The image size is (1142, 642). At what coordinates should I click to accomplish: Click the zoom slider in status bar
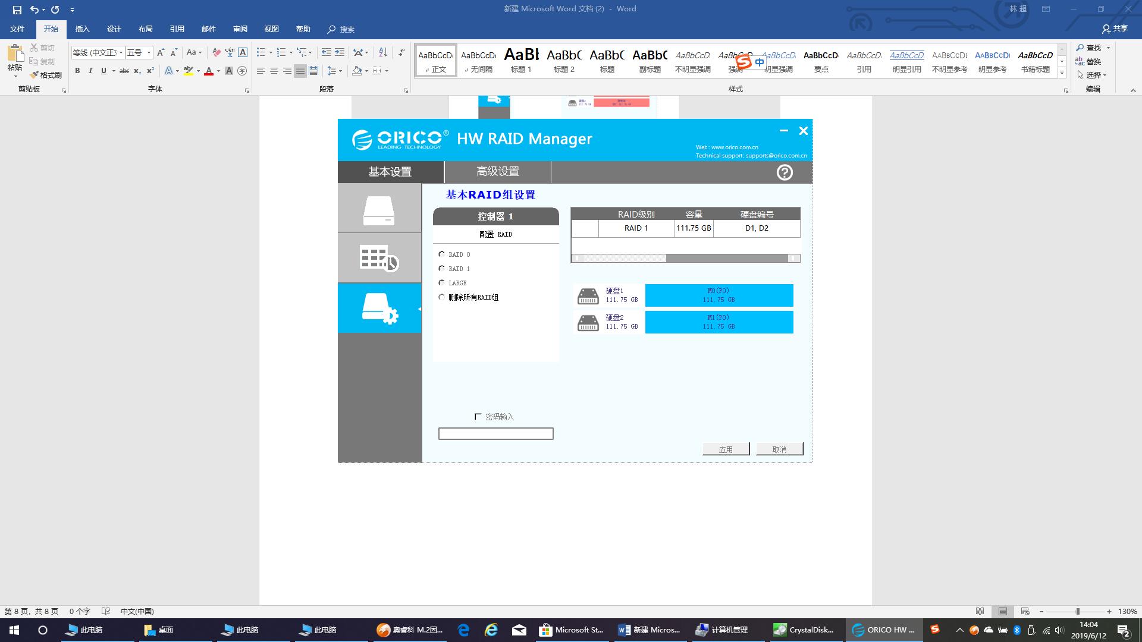click(x=1077, y=611)
